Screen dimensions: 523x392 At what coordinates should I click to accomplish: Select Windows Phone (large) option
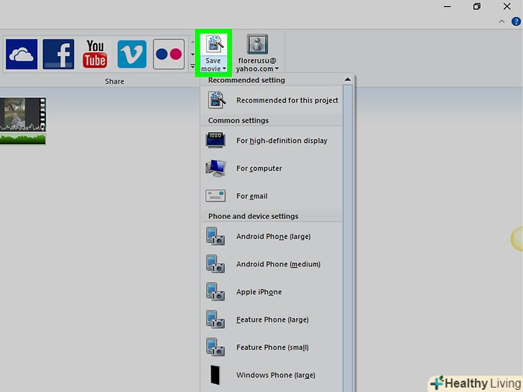point(275,375)
